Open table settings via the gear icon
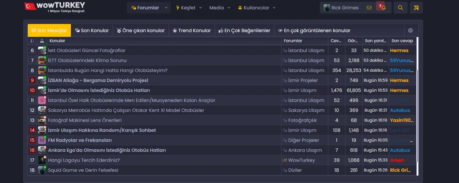Viewport: 459px width, 183px height. [x=411, y=30]
